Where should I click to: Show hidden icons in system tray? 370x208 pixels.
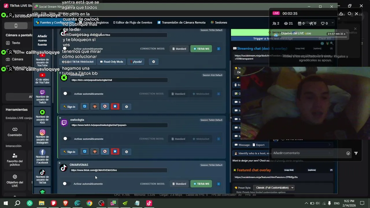(306, 203)
